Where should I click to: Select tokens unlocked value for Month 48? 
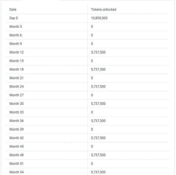click(x=98, y=155)
